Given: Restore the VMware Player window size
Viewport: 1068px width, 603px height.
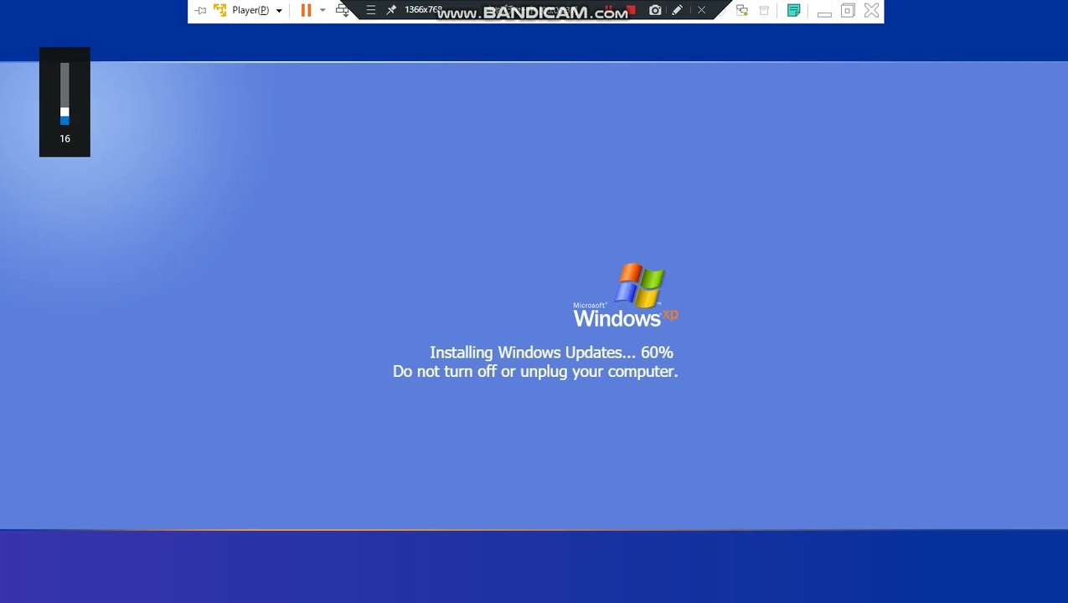Looking at the screenshot, I should point(848,10).
